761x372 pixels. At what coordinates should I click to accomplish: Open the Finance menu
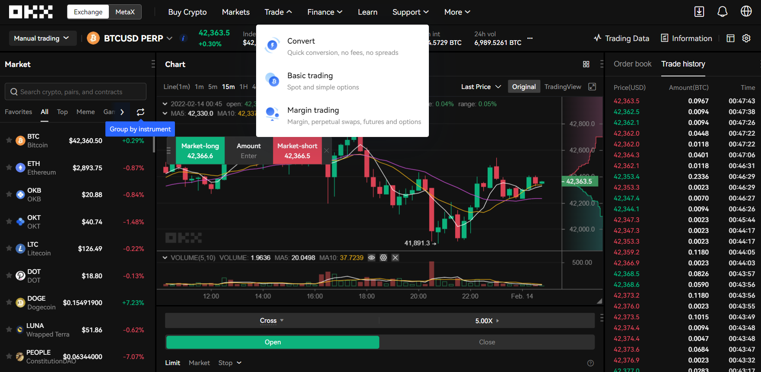click(x=325, y=12)
